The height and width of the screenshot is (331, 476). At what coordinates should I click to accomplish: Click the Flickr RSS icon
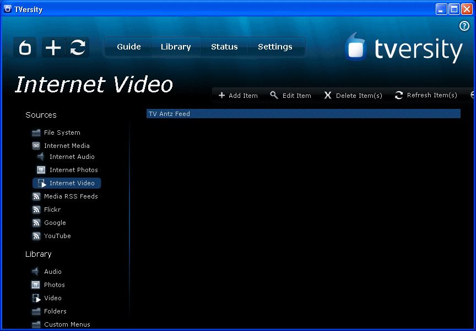[x=36, y=209]
